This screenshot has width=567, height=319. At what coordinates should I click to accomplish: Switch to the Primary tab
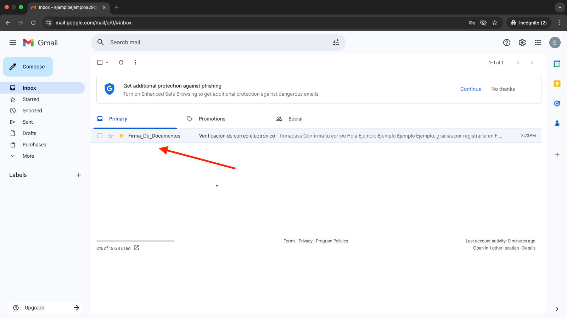pos(135,119)
